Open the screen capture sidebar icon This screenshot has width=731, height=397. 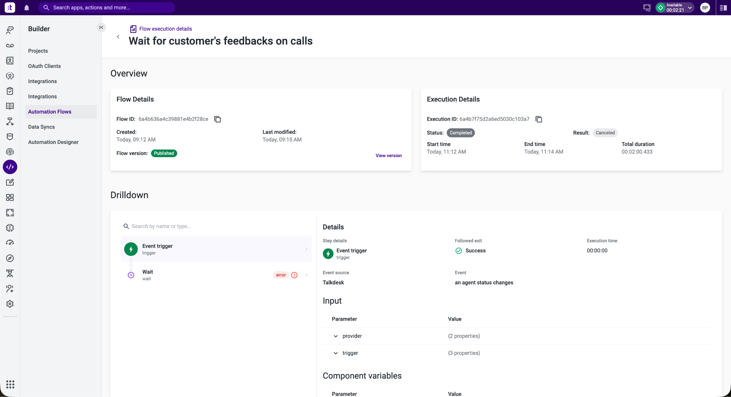[x=10, y=213]
